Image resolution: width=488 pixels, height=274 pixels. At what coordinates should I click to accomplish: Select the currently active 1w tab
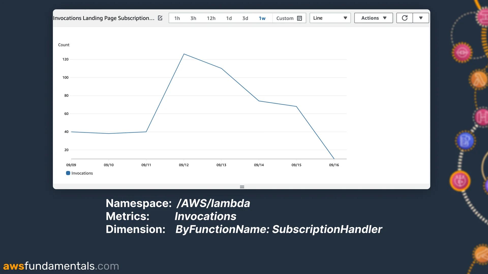(x=262, y=18)
